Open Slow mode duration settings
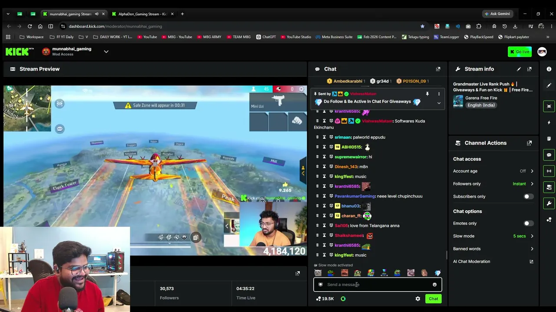 click(x=493, y=236)
